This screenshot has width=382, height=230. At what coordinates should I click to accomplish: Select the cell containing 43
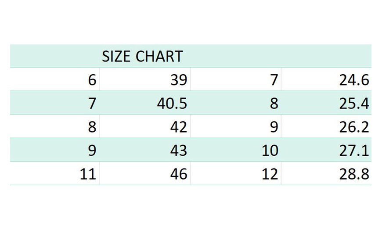(x=178, y=151)
